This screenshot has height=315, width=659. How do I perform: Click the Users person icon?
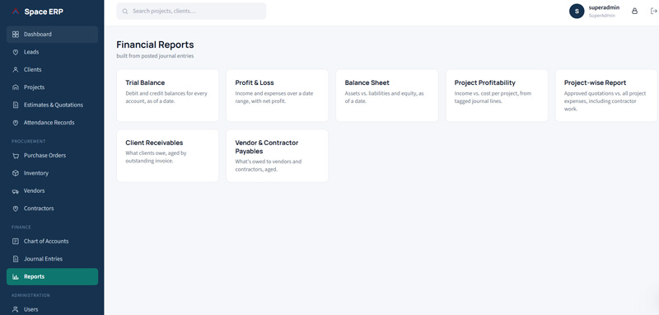pyautogui.click(x=16, y=309)
